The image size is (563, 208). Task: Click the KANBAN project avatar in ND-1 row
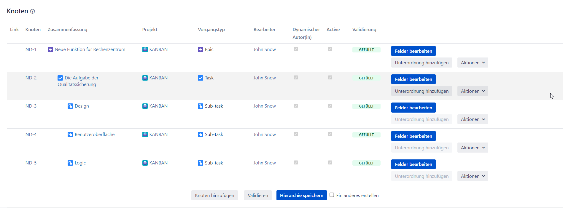pyautogui.click(x=145, y=49)
